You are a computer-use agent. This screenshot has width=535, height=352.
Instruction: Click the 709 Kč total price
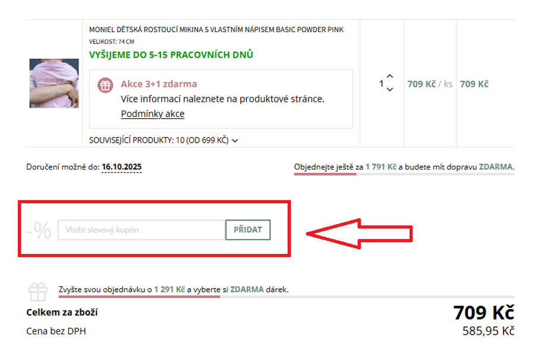point(483,312)
